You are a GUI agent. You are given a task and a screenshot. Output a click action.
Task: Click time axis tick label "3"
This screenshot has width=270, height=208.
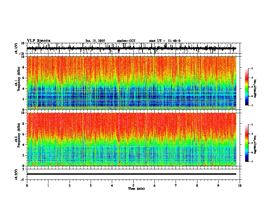(x=91, y=186)
